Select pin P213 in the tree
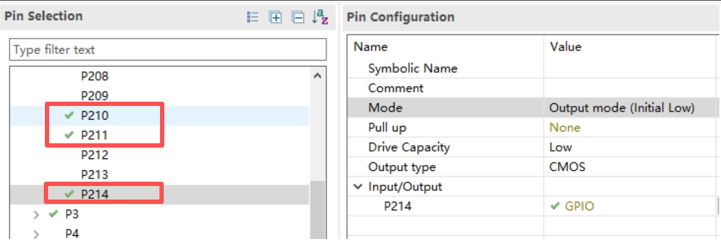The height and width of the screenshot is (252, 721). [x=95, y=175]
